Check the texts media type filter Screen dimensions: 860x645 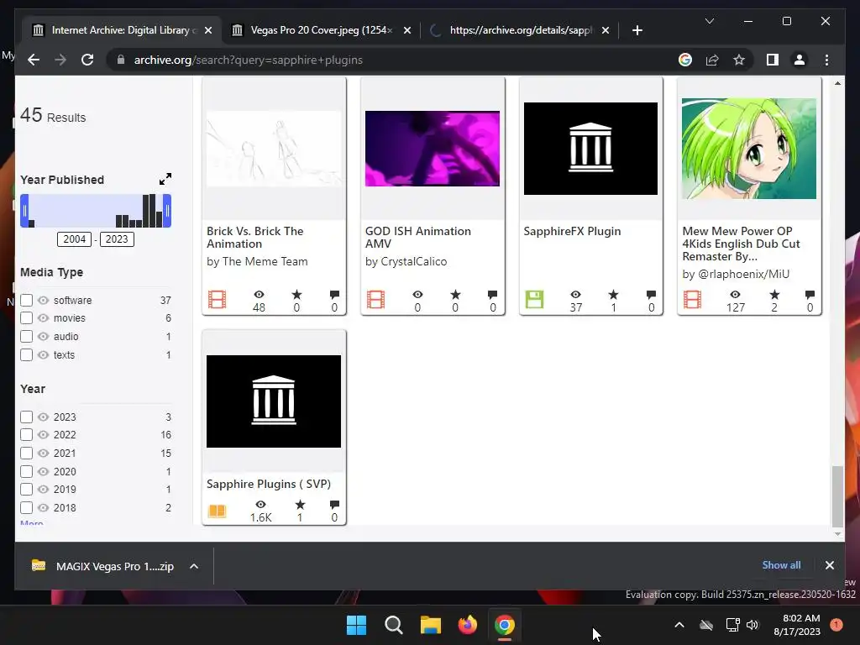click(x=26, y=355)
